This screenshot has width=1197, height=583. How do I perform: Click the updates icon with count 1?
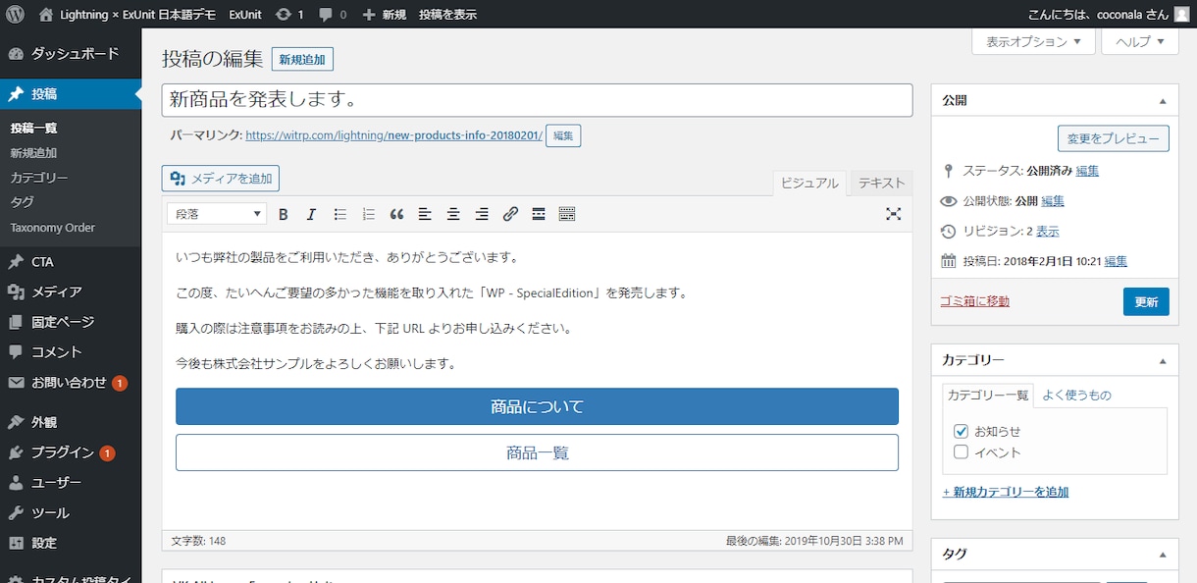[x=289, y=15]
